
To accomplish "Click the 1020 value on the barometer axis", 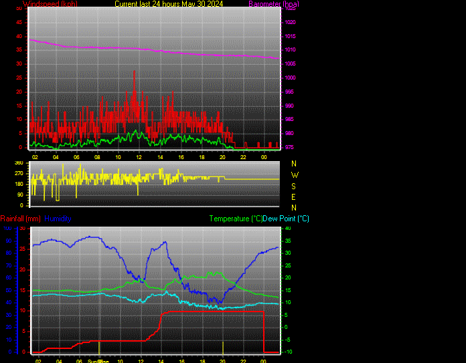I will [x=289, y=22].
